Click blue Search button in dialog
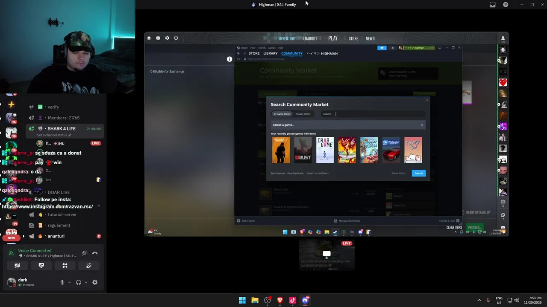This screenshot has height=307, width=547. 419,173
